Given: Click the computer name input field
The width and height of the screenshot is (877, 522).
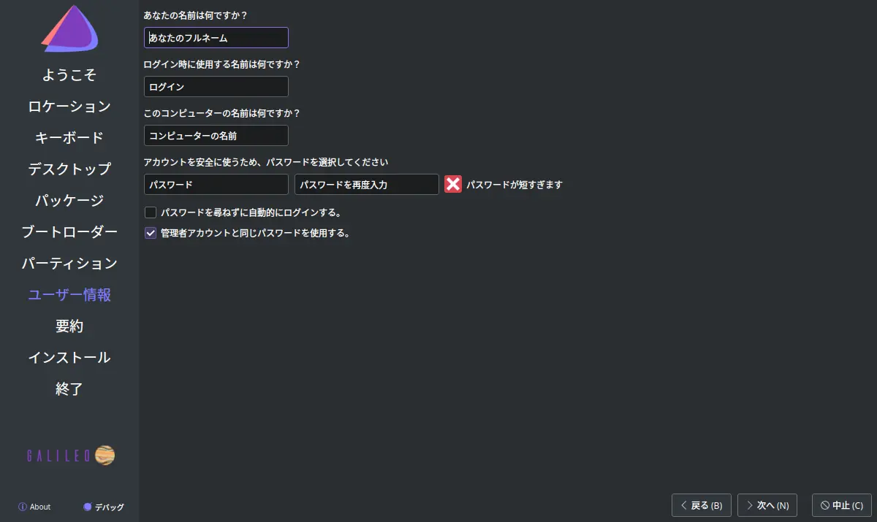Looking at the screenshot, I should tap(216, 136).
